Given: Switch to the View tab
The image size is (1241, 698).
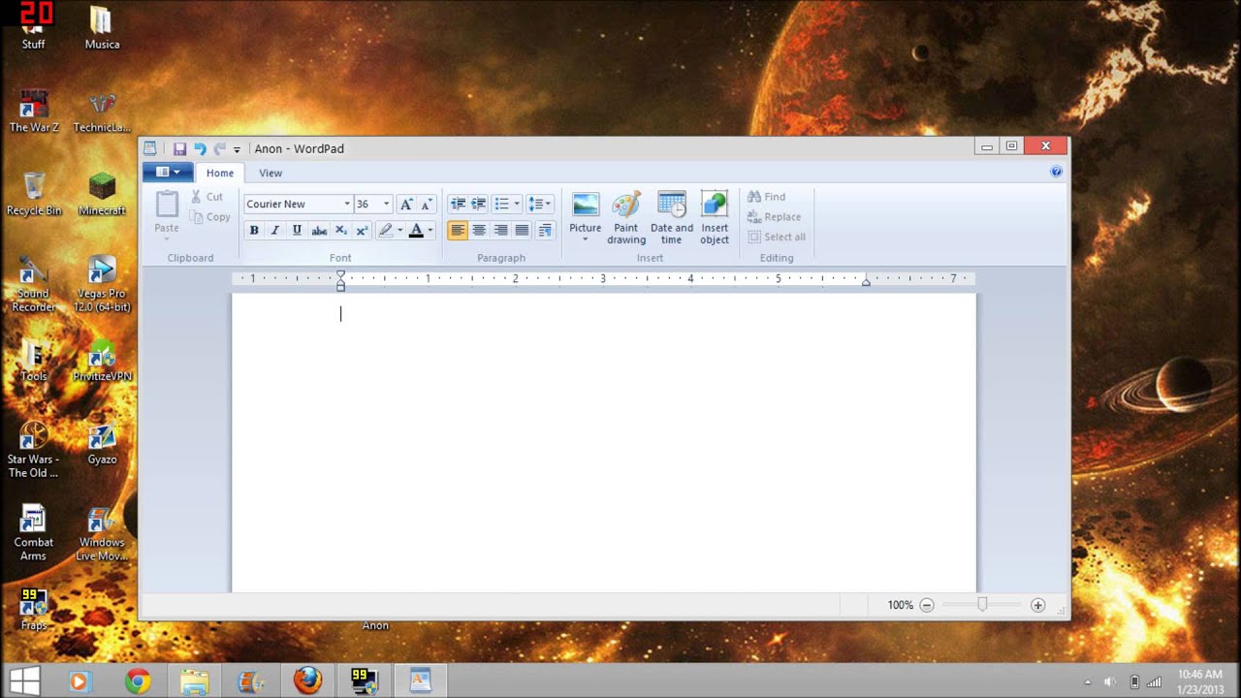Looking at the screenshot, I should pyautogui.click(x=270, y=173).
